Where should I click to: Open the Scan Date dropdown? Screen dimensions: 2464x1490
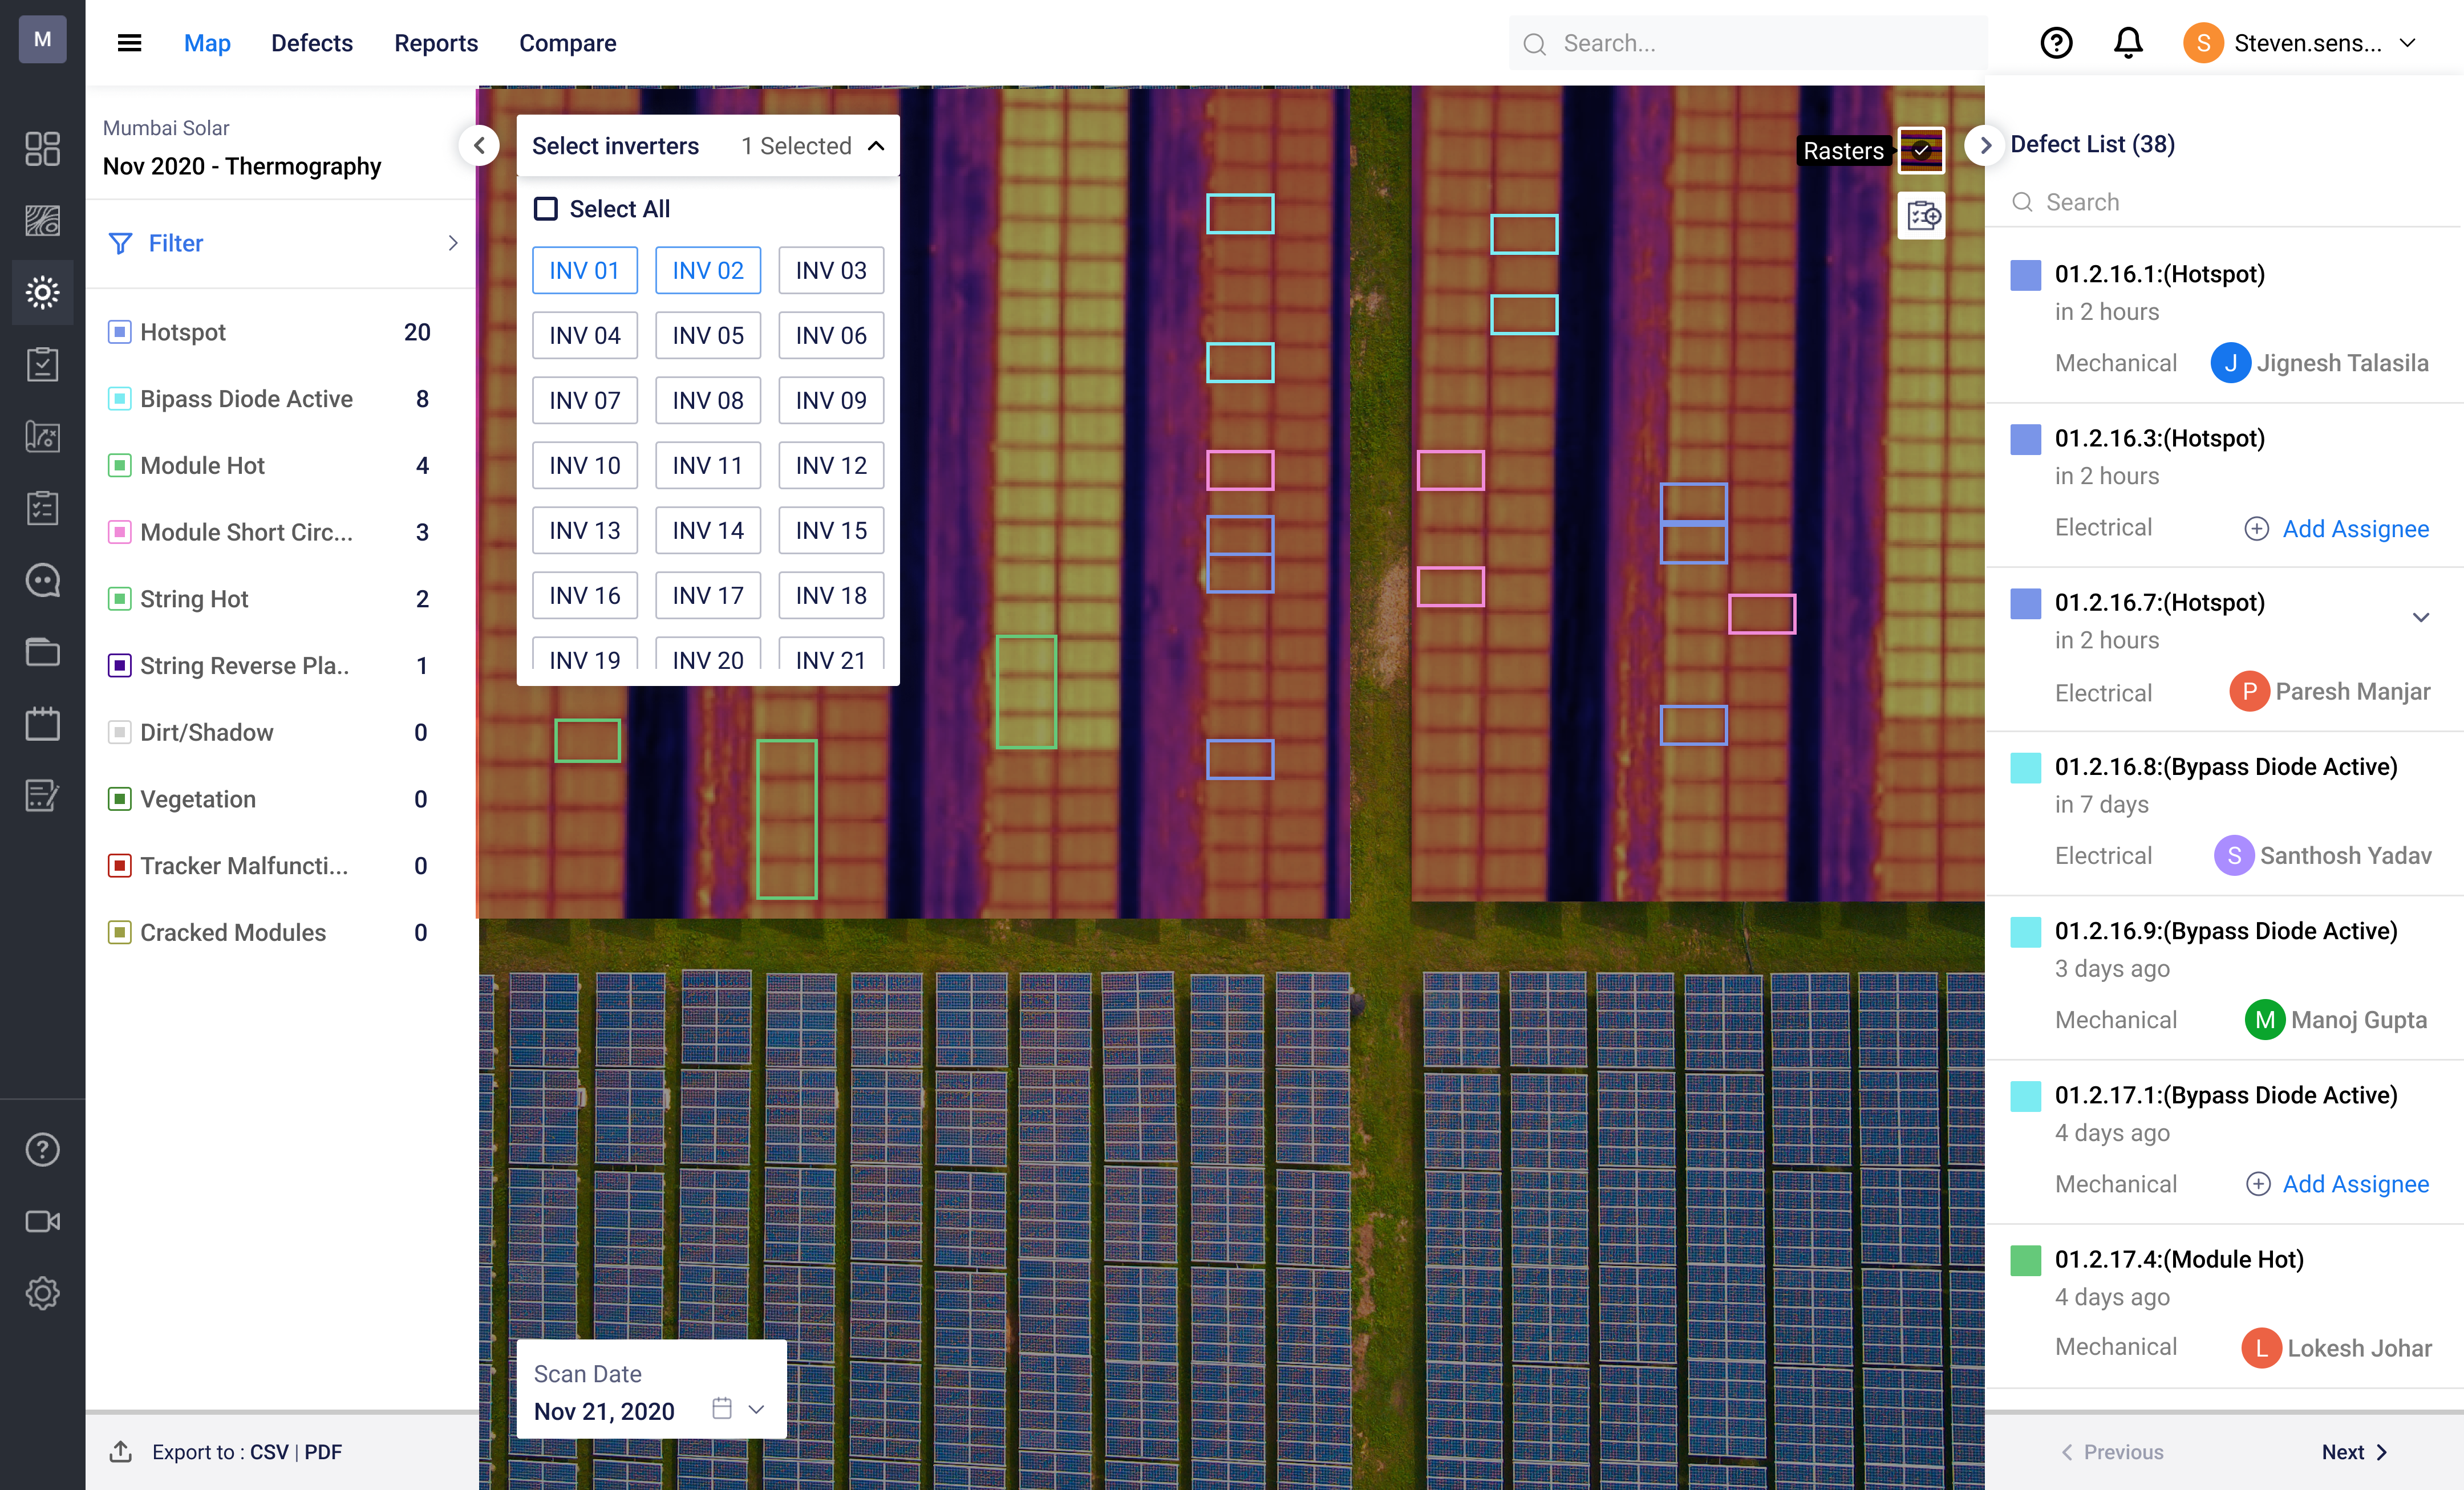[756, 1410]
